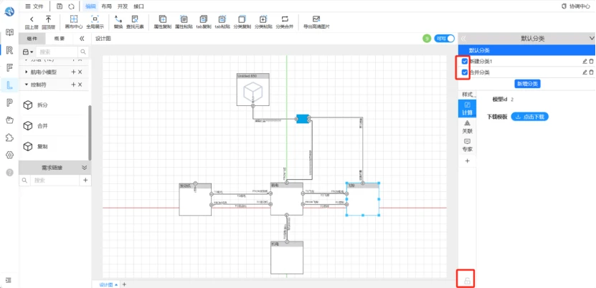This screenshot has width=596, height=288.
Task: Merge categories with 分类合并
Action: click(285, 22)
